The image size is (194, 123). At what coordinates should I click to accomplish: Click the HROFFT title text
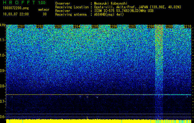19,2
